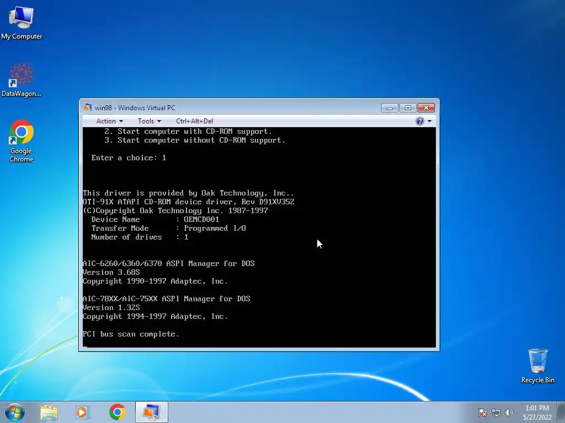565x423 pixels.
Task: Send Ctrl+Alt+Del to the virtual machine
Action: point(195,121)
